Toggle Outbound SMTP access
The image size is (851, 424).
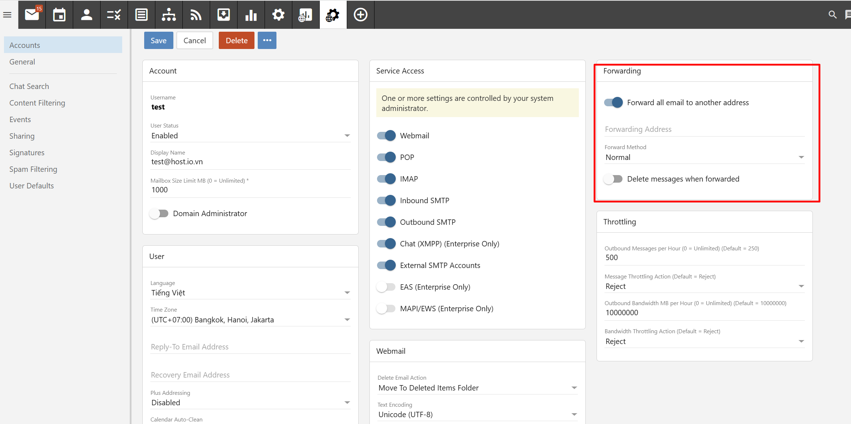tap(386, 222)
